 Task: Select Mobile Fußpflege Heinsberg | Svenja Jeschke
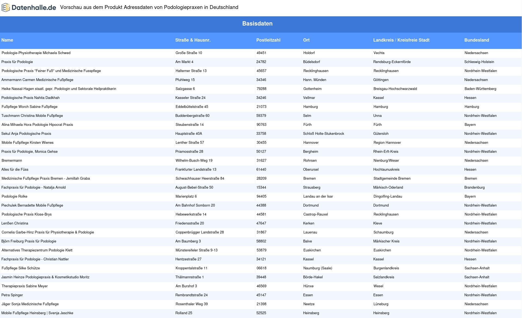click(x=37, y=313)
